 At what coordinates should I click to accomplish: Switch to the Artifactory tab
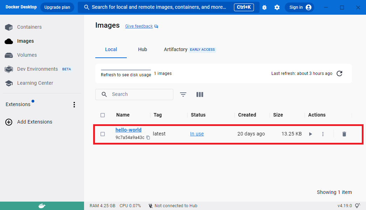[175, 49]
